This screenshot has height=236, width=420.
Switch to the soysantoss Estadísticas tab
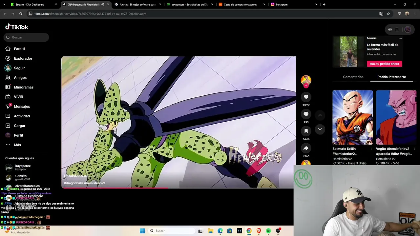pyautogui.click(x=190, y=5)
